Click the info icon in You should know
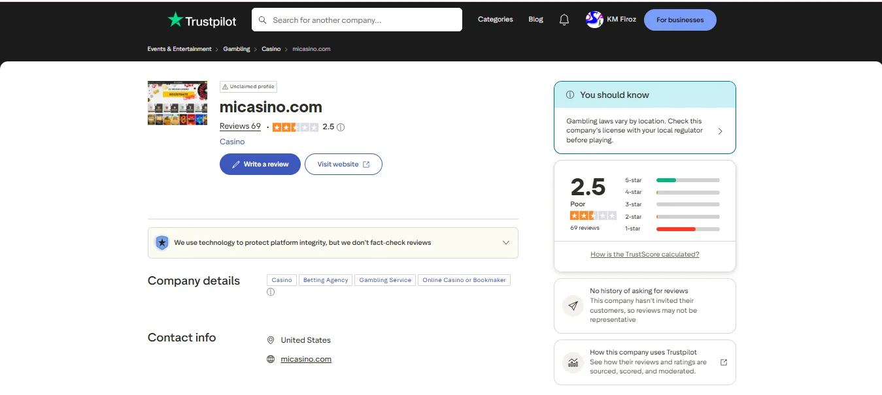This screenshot has width=882, height=395. (570, 95)
